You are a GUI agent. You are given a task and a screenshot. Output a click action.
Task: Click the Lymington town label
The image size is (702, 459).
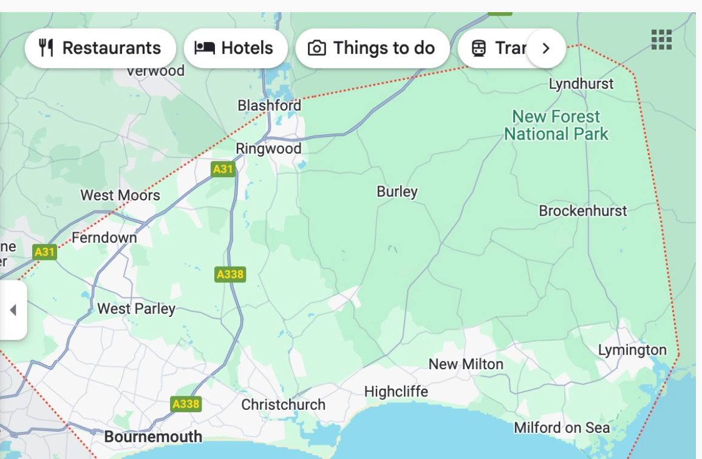tap(632, 350)
